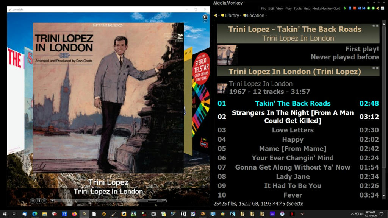This screenshot has width=388, height=218.
Task: Click the small album thumbnail beside 1967 info
Action: (222, 88)
